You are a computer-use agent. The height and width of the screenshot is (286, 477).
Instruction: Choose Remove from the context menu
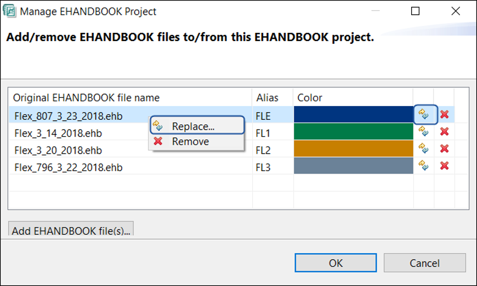coord(190,142)
